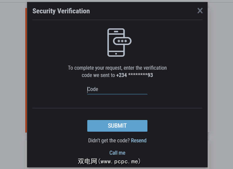Click the divider line below the dialog title
Screen dimensions: 233x169
(x=117, y=20)
